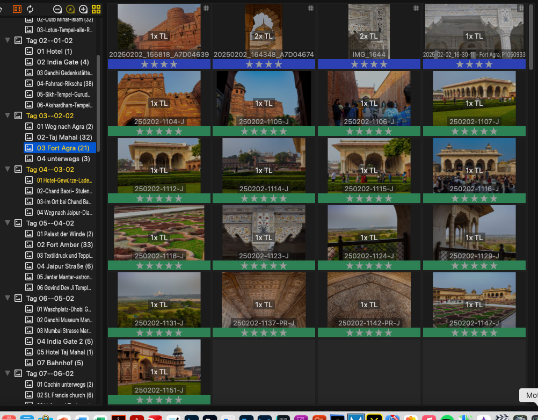Click hash icon on 20250202_155818_A7D04639 thumbnail
Screen dimensions: 538x420
[x=206, y=8]
